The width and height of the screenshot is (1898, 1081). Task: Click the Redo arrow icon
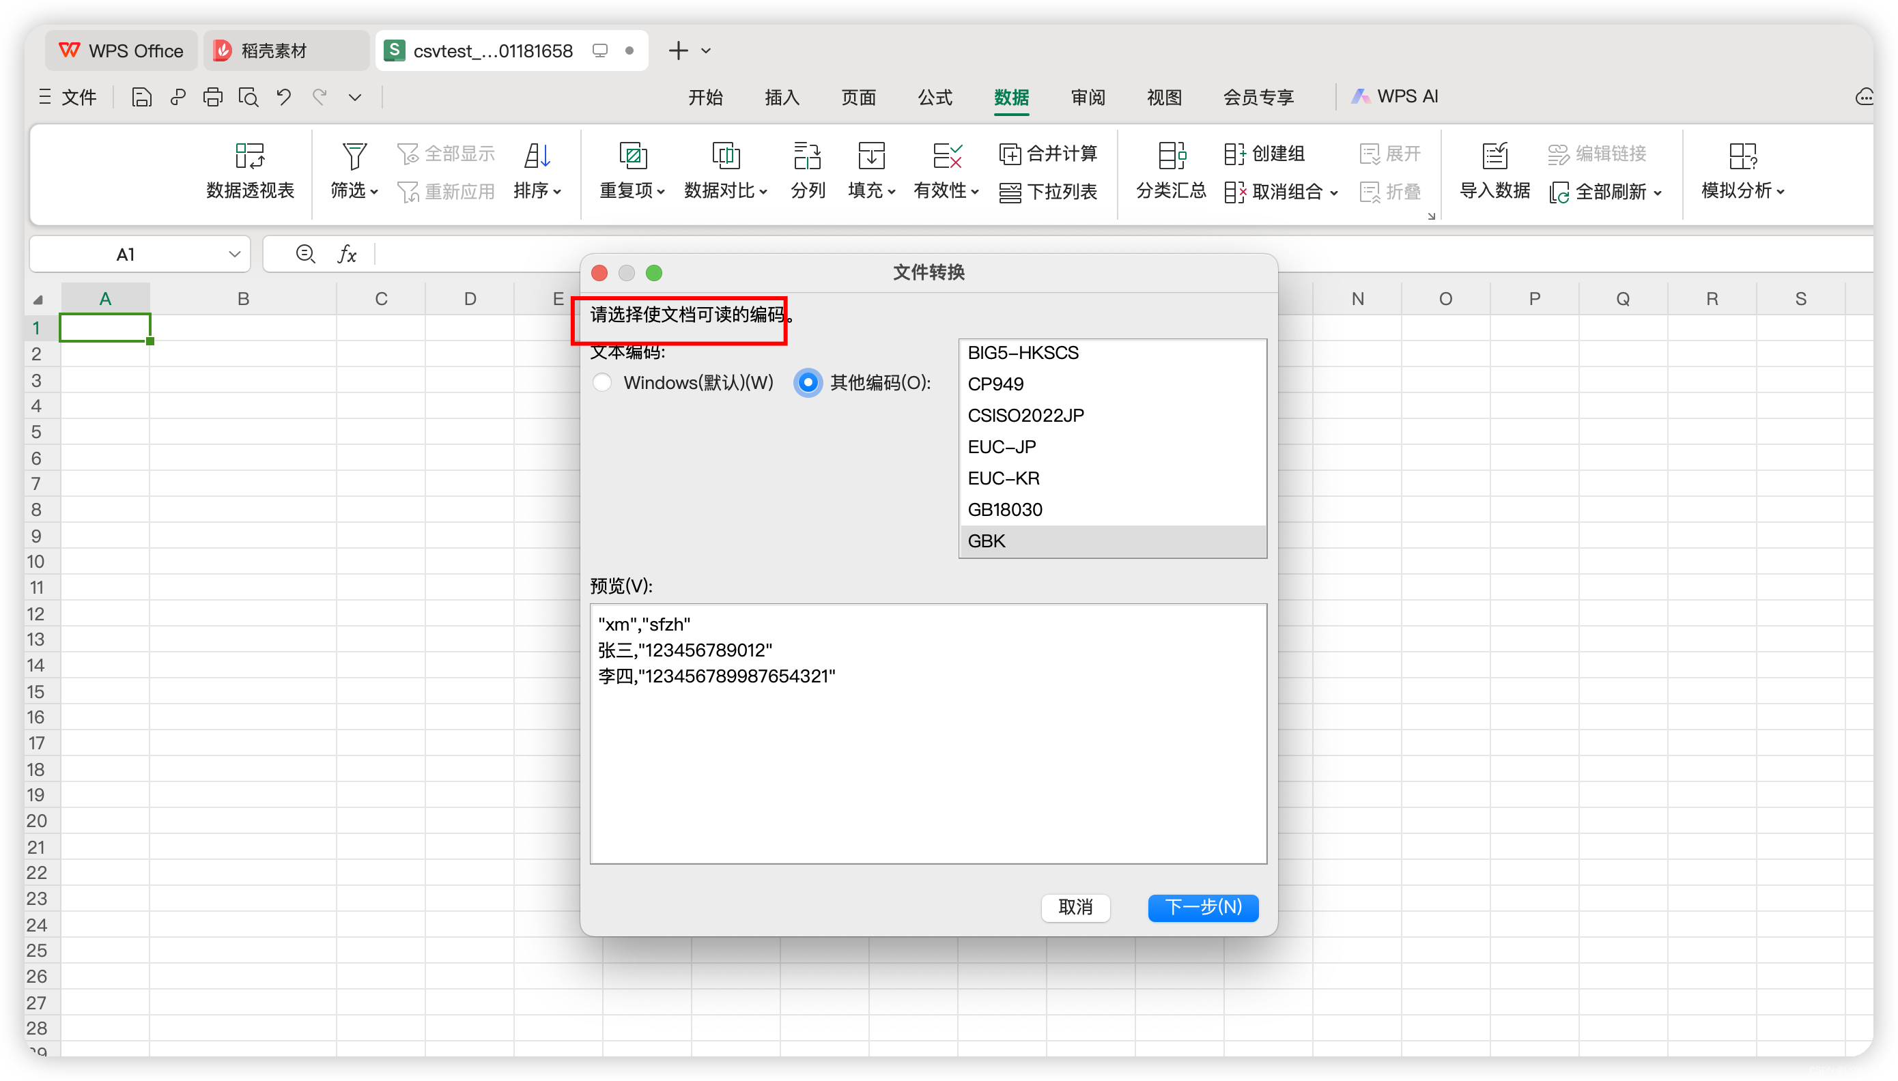pos(320,98)
